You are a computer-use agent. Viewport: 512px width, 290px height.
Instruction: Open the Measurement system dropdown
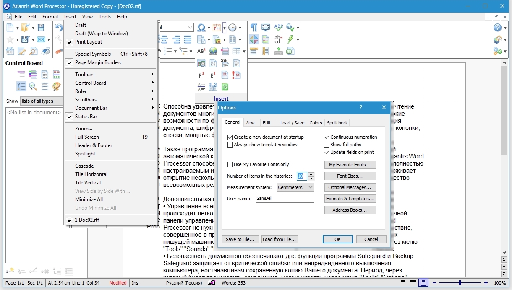295,187
